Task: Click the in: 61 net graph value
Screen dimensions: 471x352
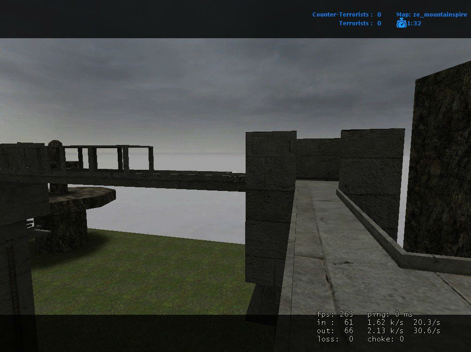Action: (335, 323)
